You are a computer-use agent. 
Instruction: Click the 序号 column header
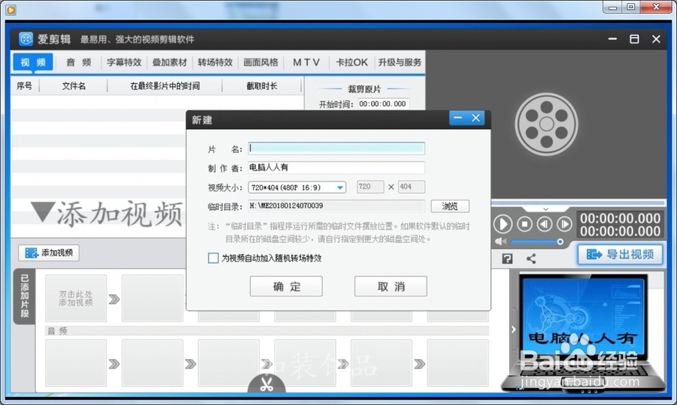coord(24,86)
